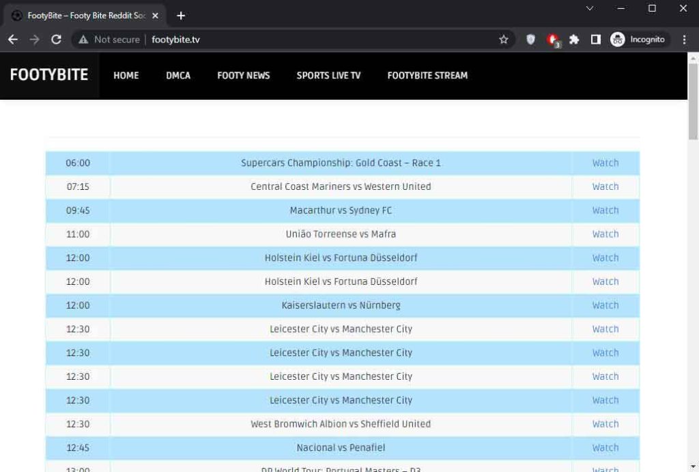
Task: Open the FOOTY NEWS menu item
Action: (x=244, y=75)
